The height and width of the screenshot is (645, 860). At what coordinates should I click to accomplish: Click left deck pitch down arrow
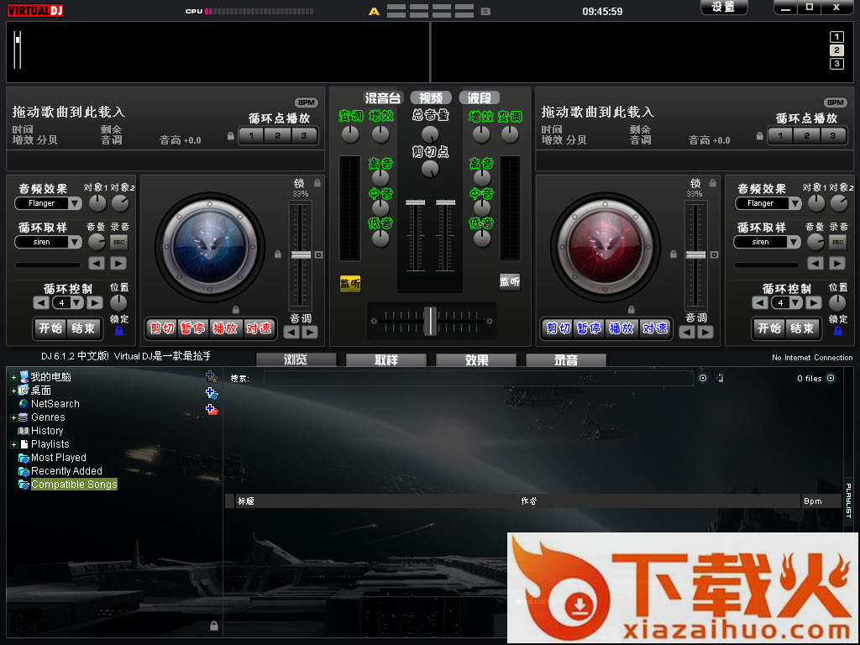pos(291,333)
